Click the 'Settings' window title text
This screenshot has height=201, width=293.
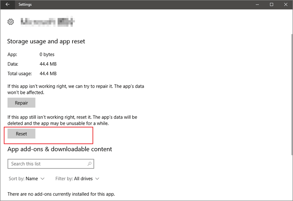tap(25, 5)
